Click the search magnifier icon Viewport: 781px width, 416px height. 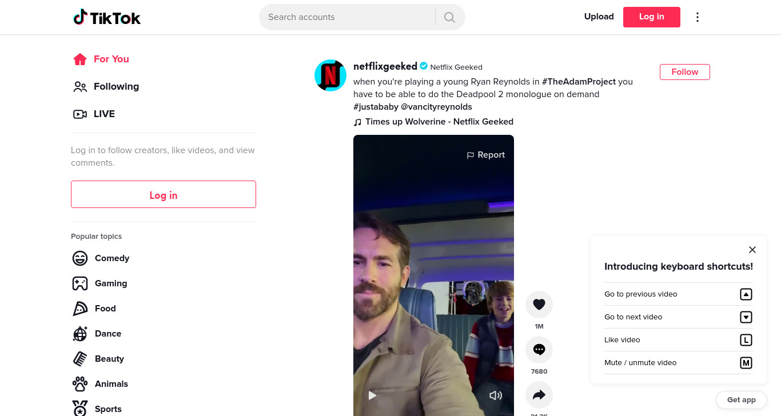coord(449,17)
